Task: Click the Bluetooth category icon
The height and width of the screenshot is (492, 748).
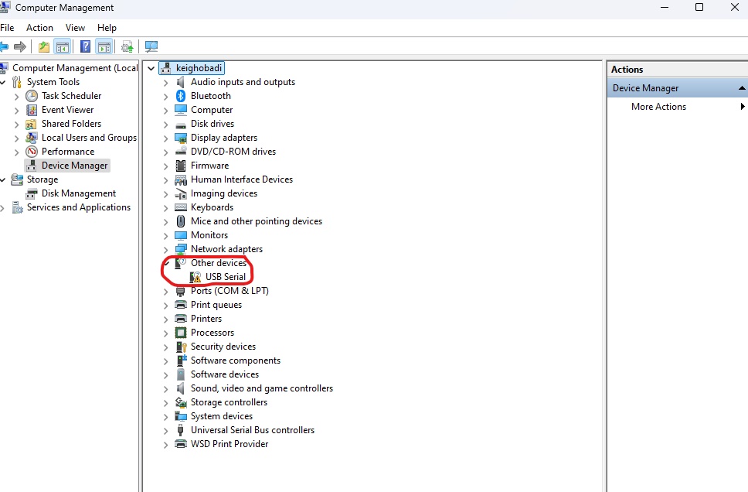Action: point(181,96)
